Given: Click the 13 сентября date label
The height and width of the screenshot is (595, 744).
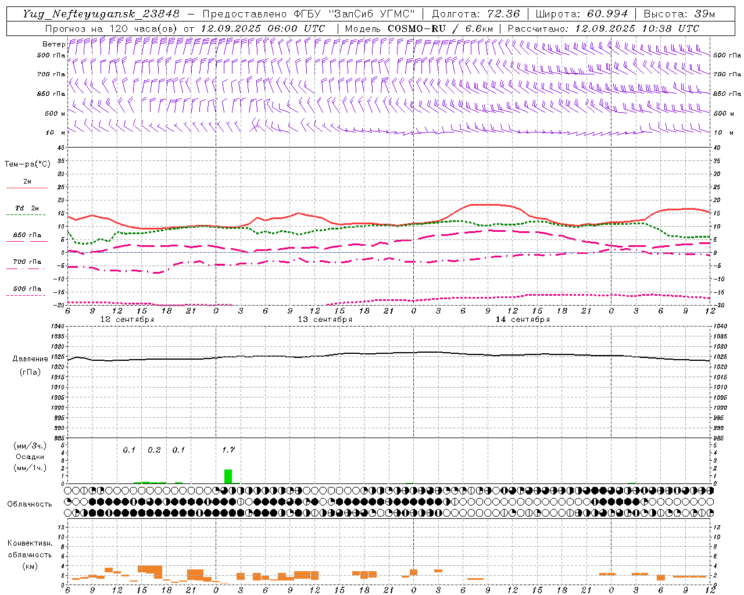Looking at the screenshot, I should pyautogui.click(x=325, y=320).
